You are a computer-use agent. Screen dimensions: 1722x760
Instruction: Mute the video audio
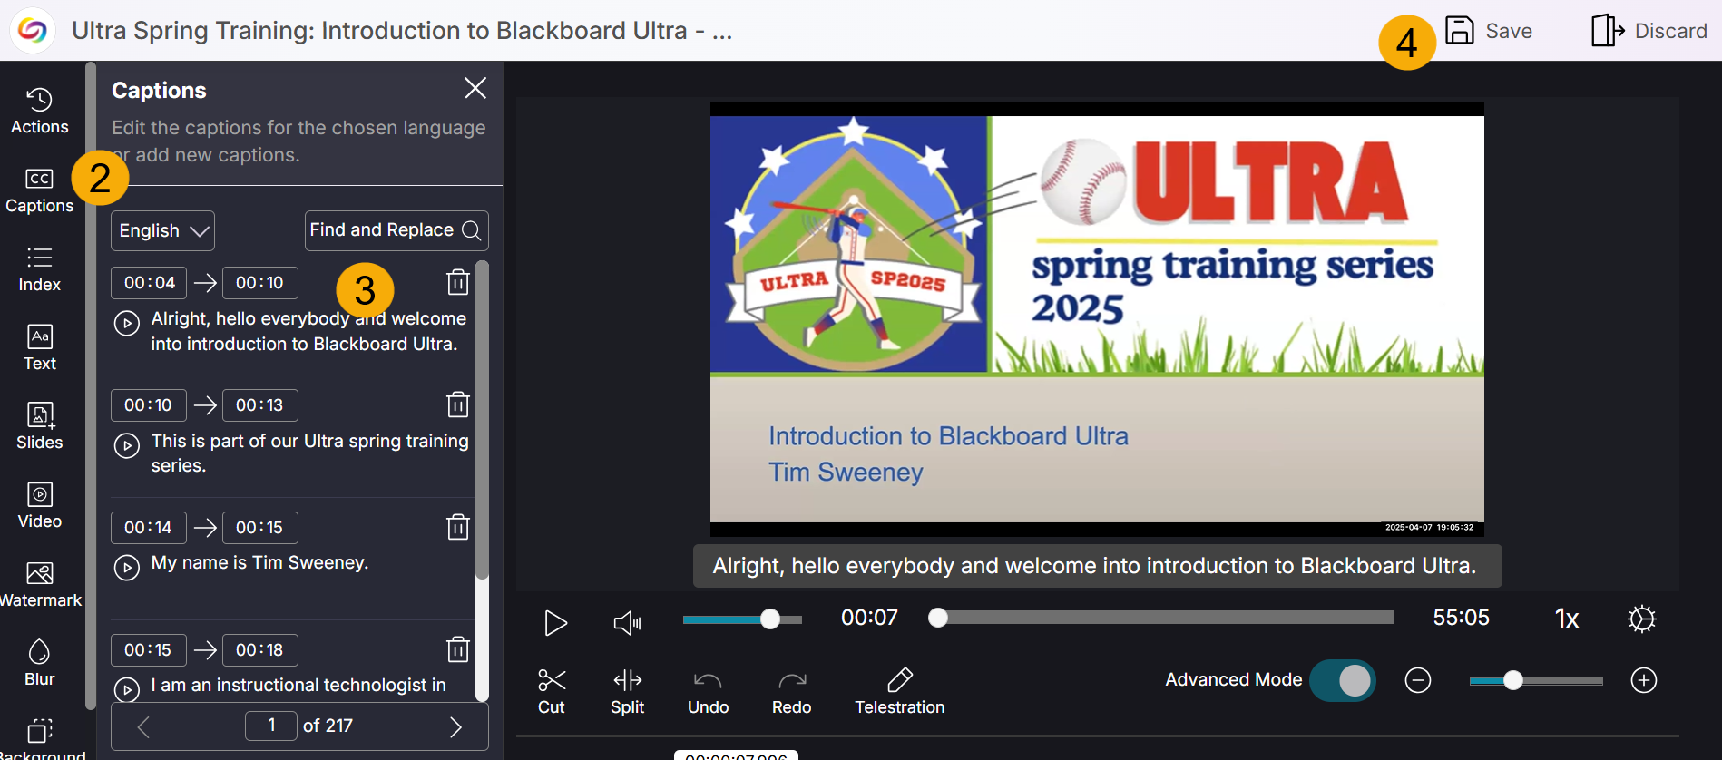[x=627, y=623]
